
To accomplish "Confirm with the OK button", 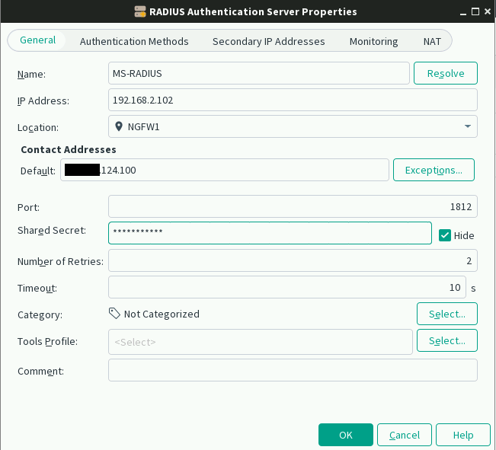I will pos(345,435).
